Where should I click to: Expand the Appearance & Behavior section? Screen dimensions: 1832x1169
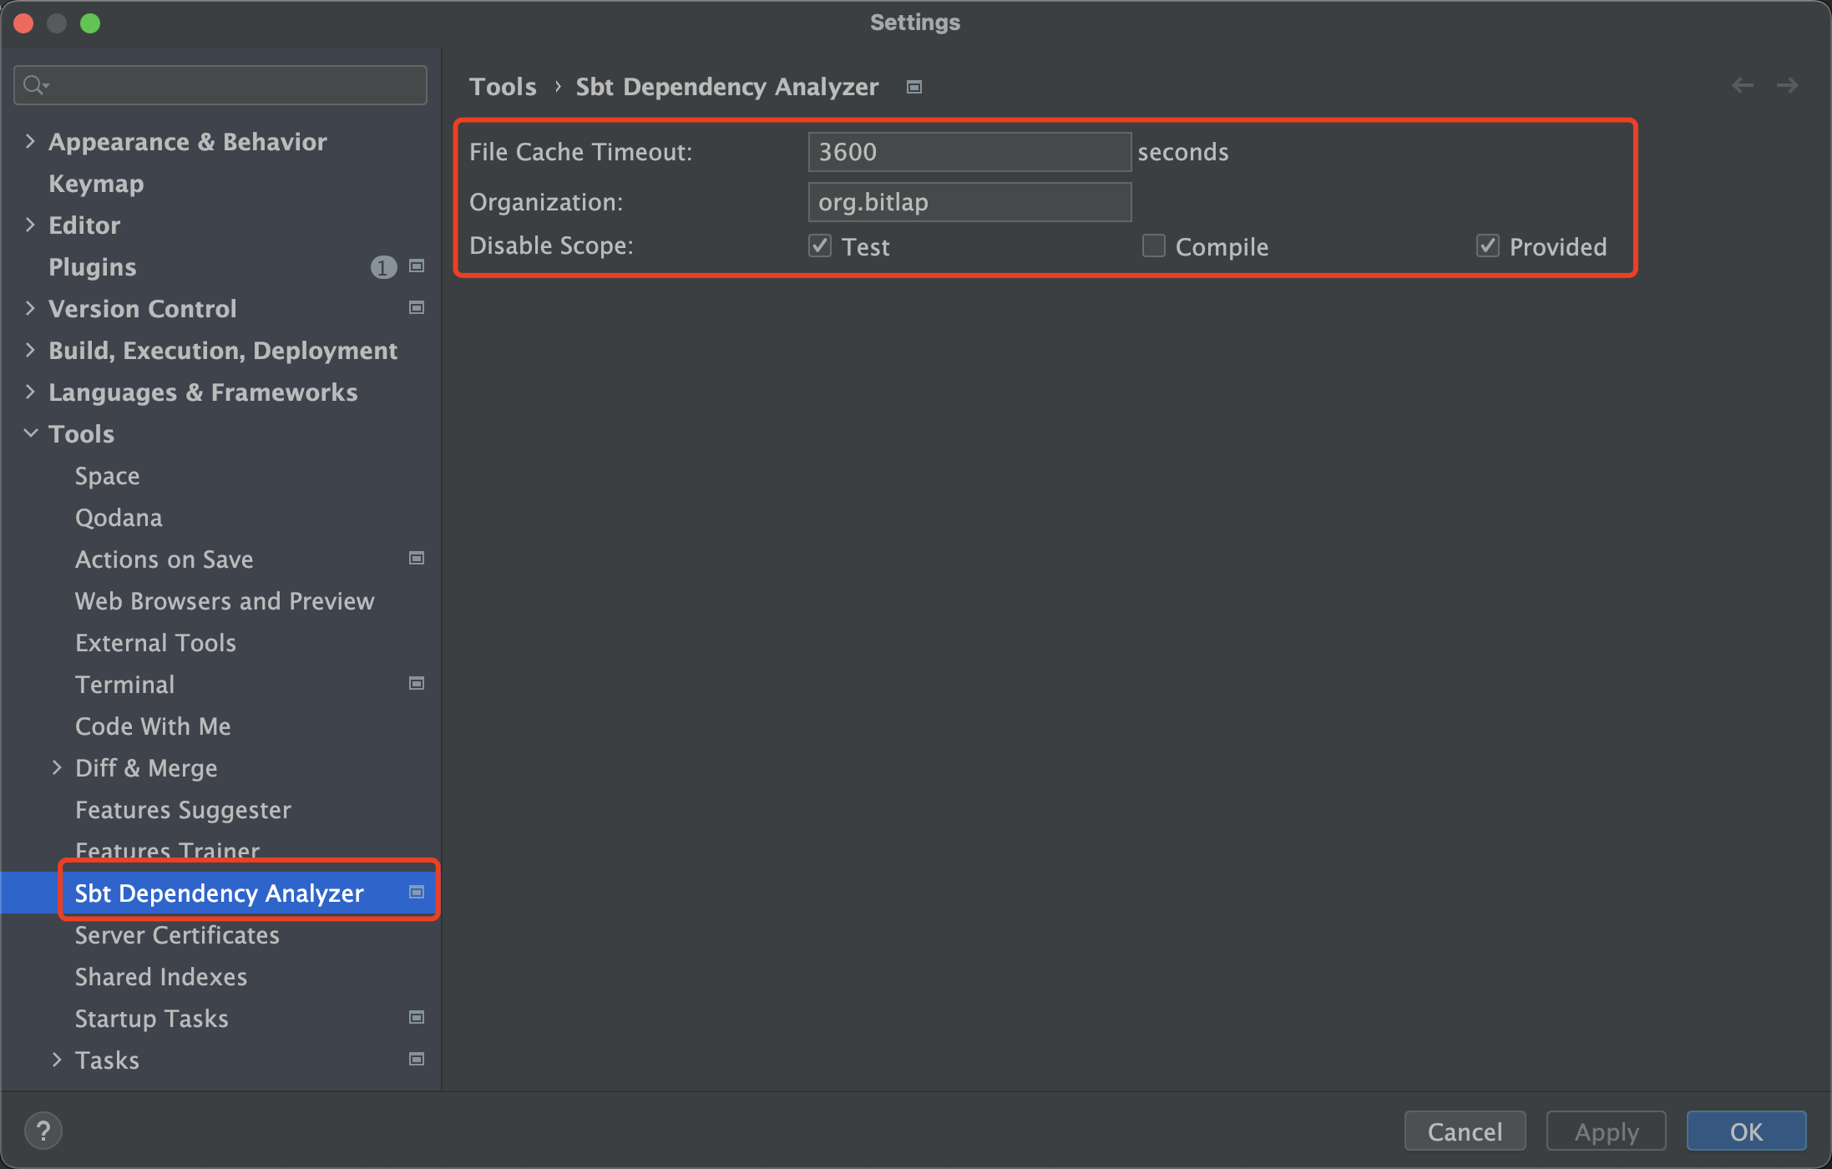click(31, 141)
